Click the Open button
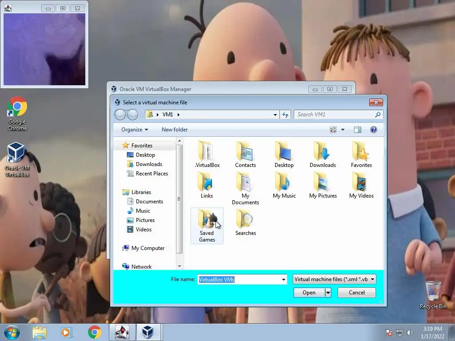 [x=309, y=293]
